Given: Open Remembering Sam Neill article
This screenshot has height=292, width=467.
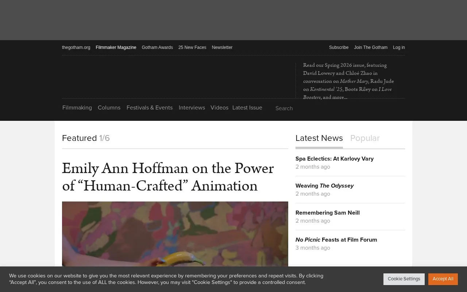Looking at the screenshot, I should 328,213.
